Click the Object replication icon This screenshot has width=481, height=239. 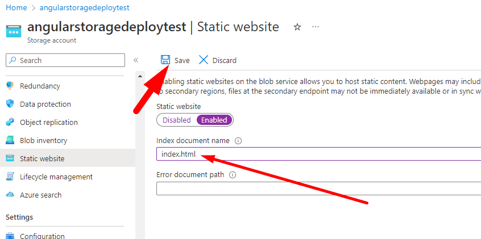[x=10, y=123]
